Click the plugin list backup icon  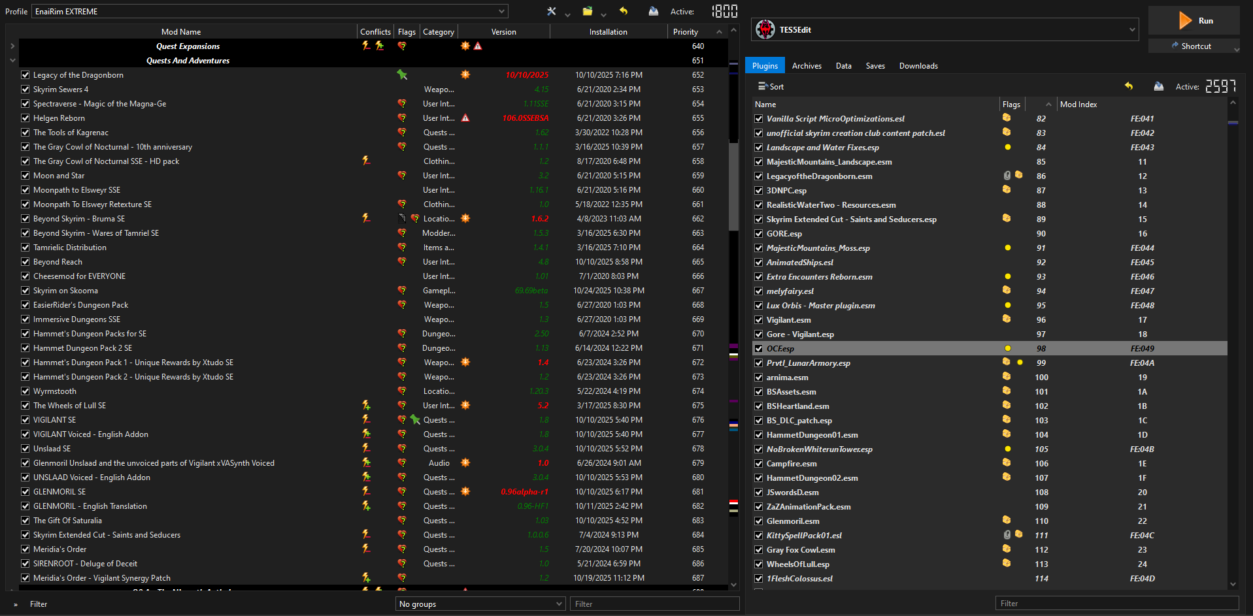(x=1158, y=86)
